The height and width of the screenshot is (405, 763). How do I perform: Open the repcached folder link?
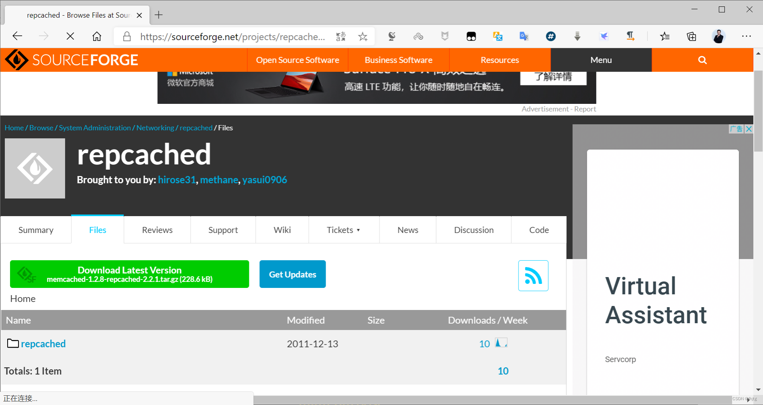(x=43, y=344)
